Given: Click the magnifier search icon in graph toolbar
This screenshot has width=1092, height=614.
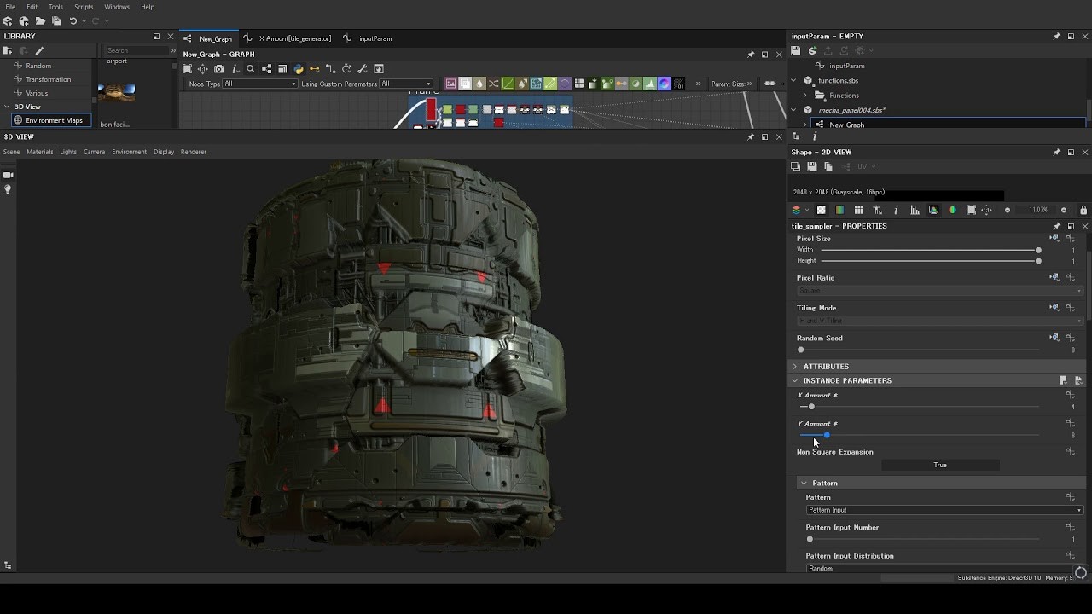Looking at the screenshot, I should (x=250, y=69).
